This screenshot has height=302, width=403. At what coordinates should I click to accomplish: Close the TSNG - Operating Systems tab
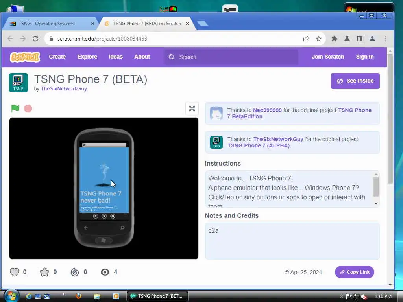point(93,24)
